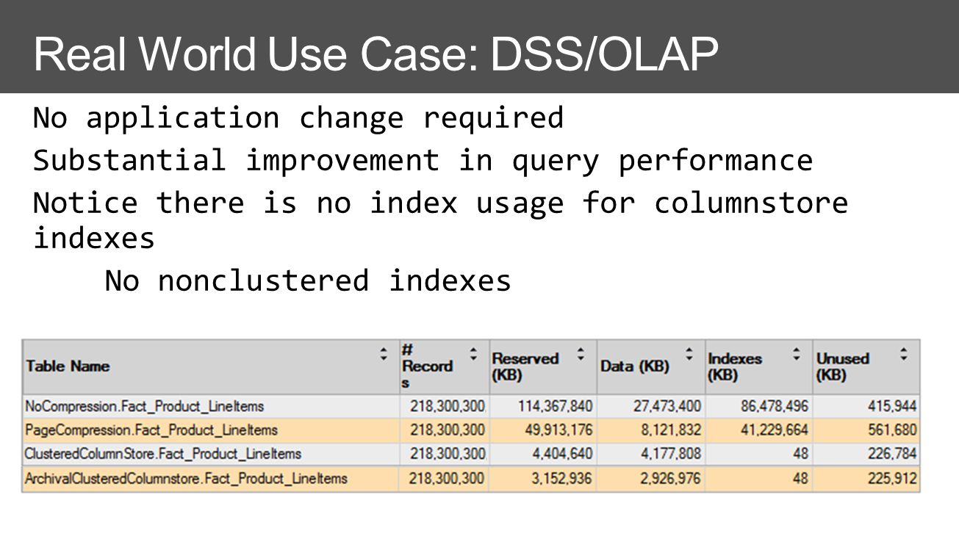Viewport: 959px width, 539px height.
Task: Click the indexes value 48 in ArchivalClusteredColumnstore row
Action: click(x=800, y=479)
